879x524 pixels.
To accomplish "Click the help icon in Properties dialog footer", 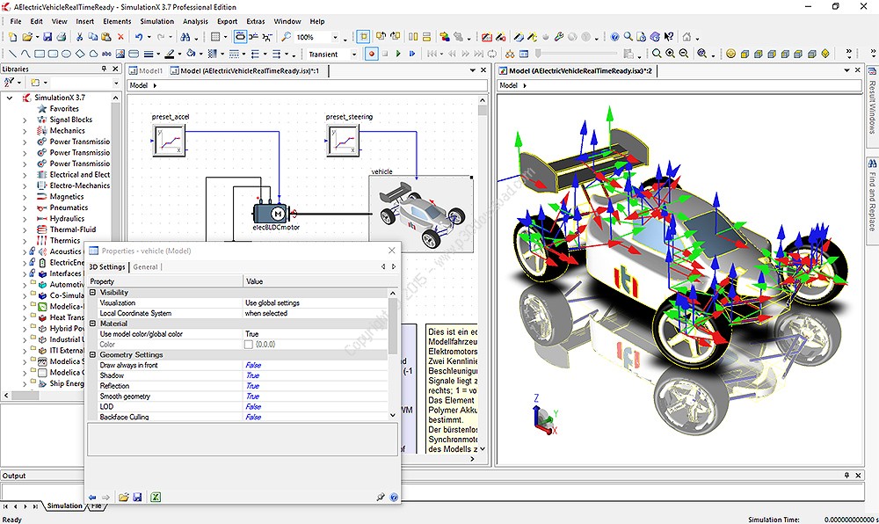I will coord(394,497).
